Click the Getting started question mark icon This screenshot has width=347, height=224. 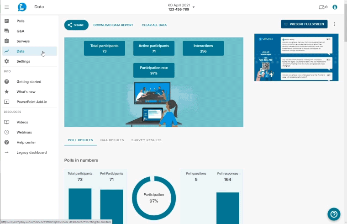7,81
